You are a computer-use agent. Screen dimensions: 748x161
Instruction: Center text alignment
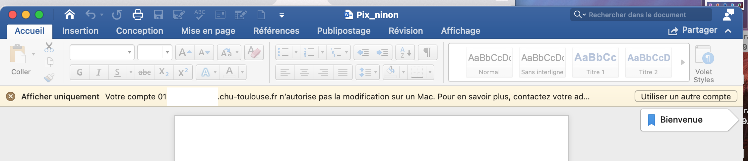pos(304,72)
